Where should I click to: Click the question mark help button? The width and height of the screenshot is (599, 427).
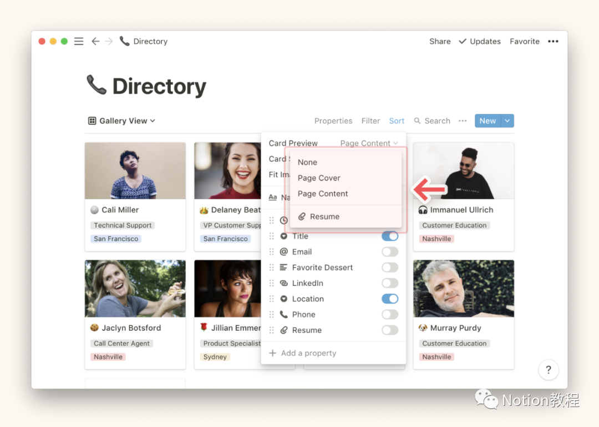tap(549, 370)
